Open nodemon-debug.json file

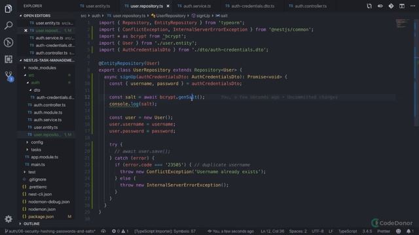pos(49,202)
